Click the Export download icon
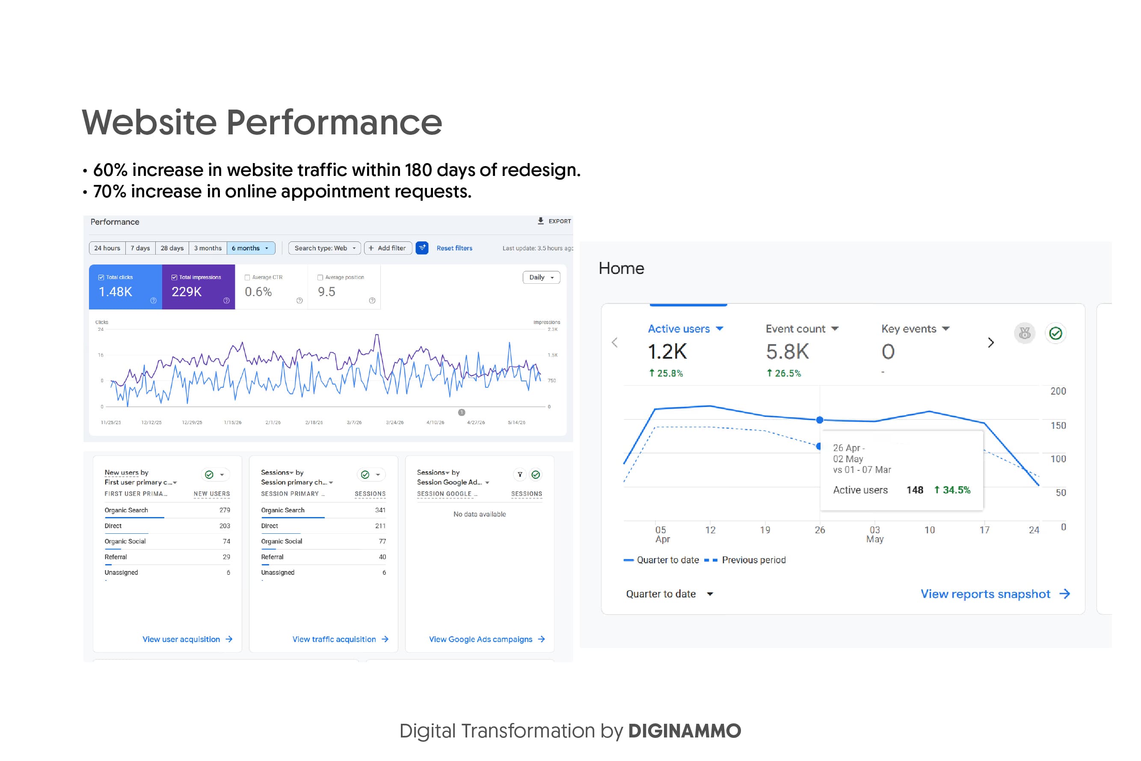 coord(540,221)
